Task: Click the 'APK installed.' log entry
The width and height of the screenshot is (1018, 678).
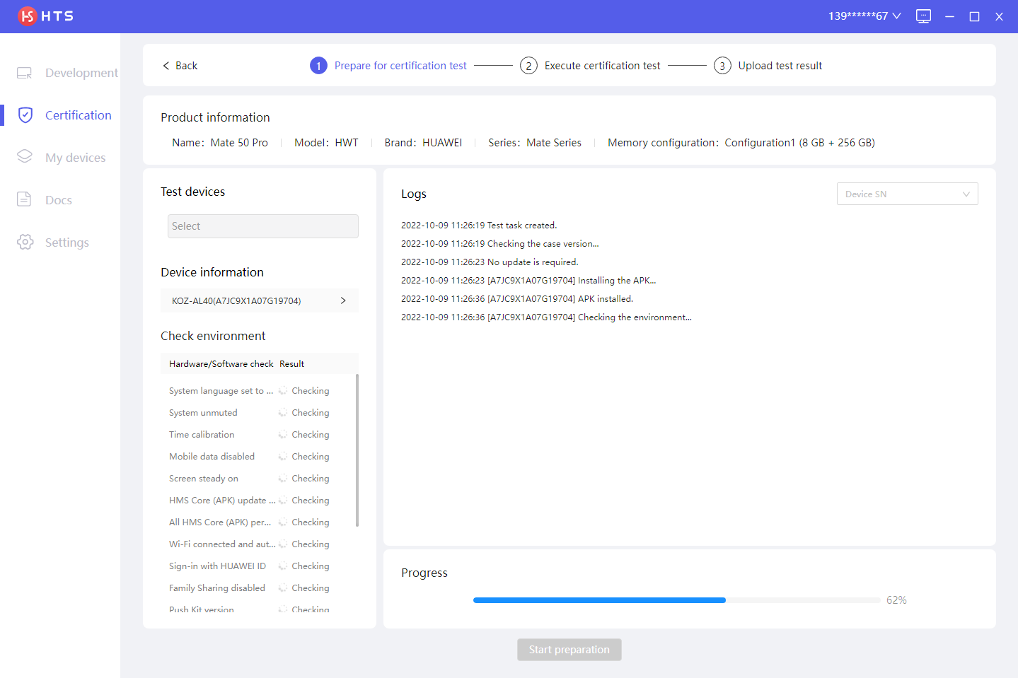Action: [x=517, y=299]
